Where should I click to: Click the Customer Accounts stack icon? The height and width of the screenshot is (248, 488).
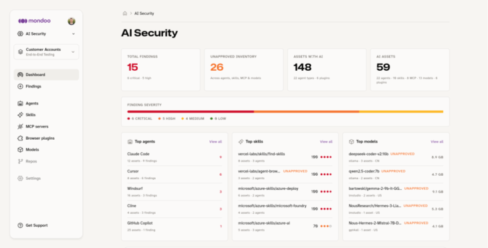click(20, 51)
